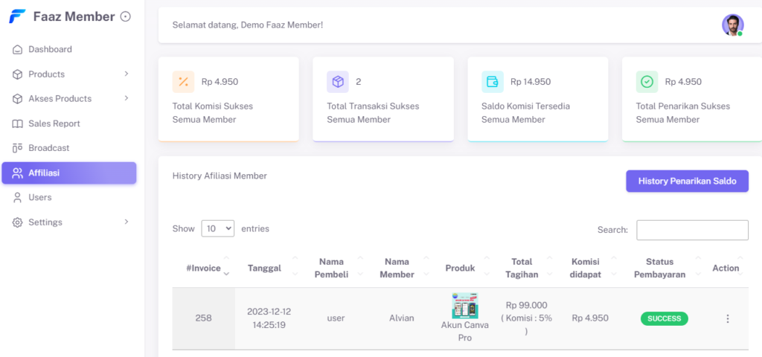Open the Broadcast menu item
762x357 pixels.
[x=48, y=148]
